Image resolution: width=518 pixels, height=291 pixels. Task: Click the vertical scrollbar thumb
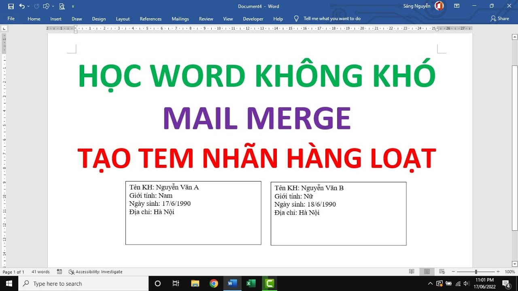coord(514,148)
